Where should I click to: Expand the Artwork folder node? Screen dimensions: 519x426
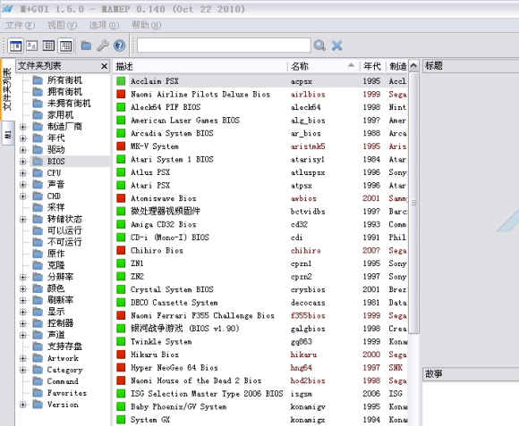23,358
